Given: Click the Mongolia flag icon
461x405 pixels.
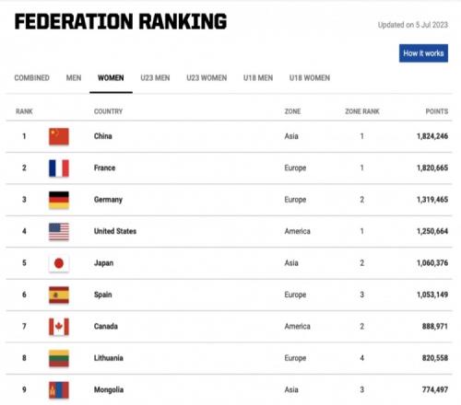Looking at the screenshot, I should coord(59,390).
